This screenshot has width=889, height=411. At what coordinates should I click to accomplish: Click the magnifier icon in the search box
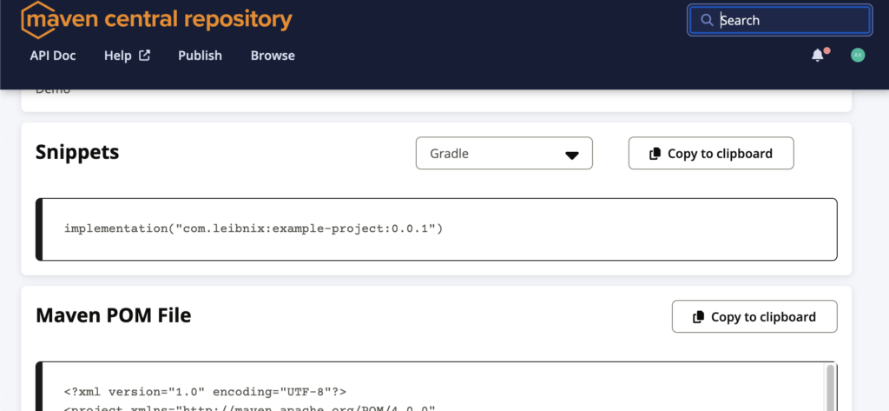click(708, 20)
